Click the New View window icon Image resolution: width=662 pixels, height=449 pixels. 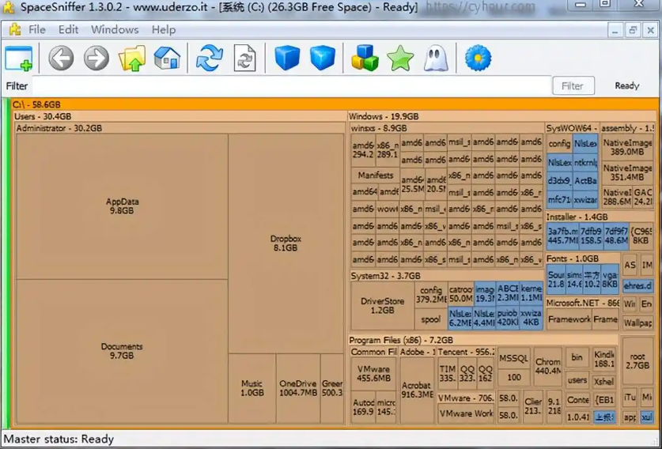(x=19, y=58)
